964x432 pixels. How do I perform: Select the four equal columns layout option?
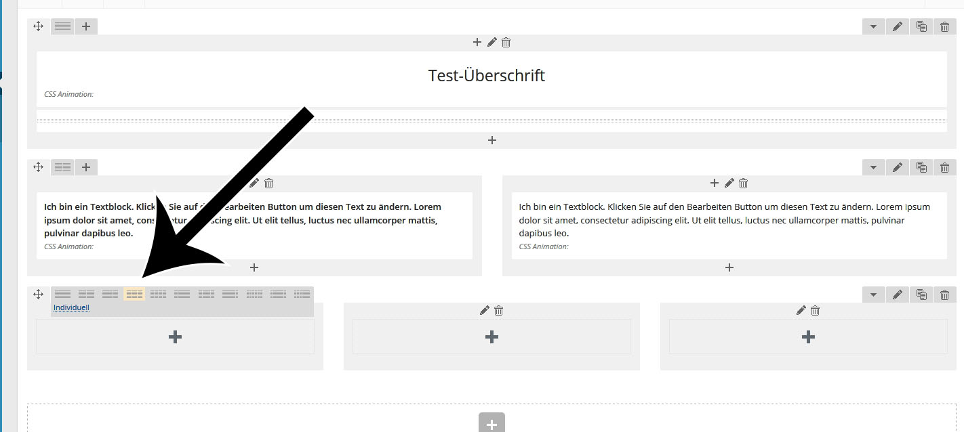158,294
